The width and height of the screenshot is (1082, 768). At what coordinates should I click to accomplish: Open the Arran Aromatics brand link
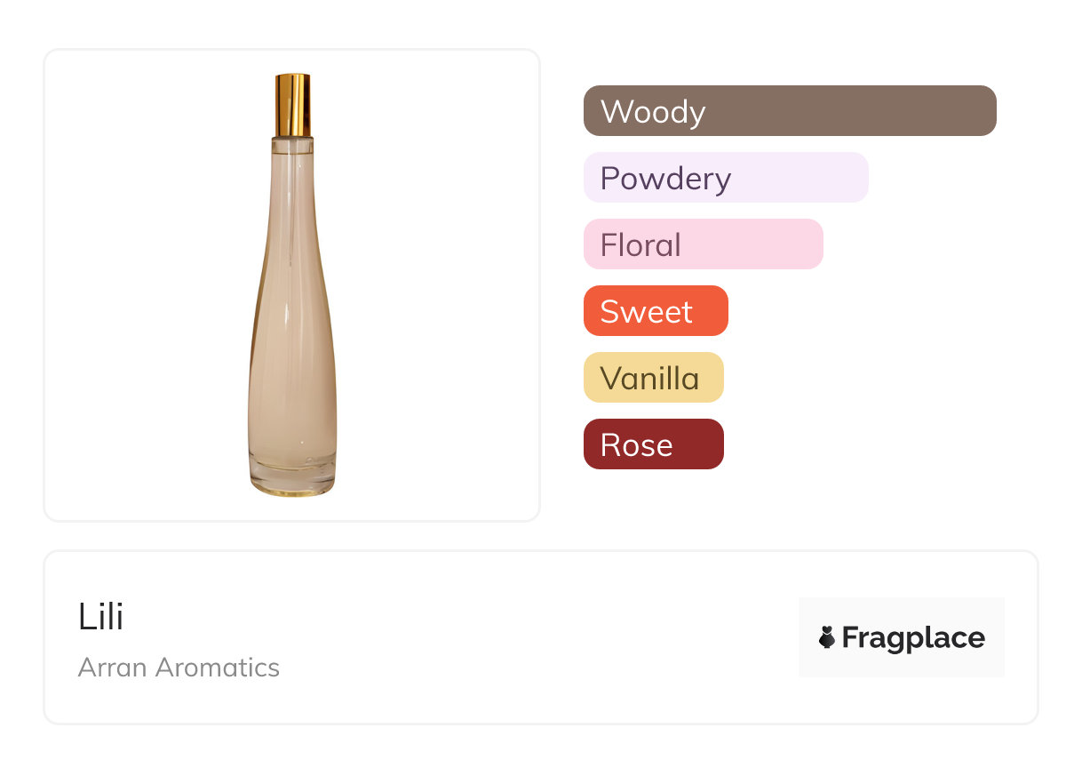179,668
